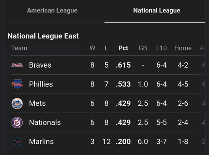
Task: Click the Nationals team logo
Action: pos(17,122)
